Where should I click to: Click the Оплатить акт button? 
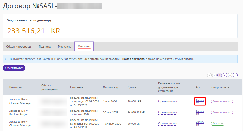[14, 68]
